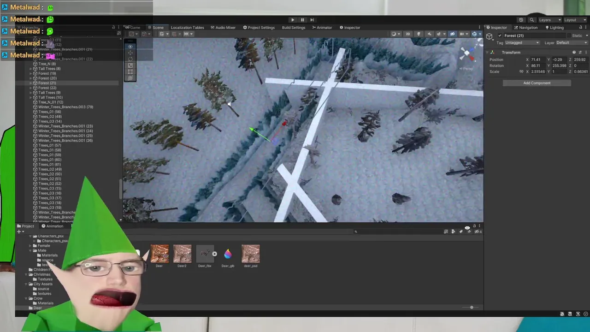Viewport: 590px width, 332px height.
Task: Expand Tall Trees (9) in the Hierarchy
Action: click(x=30, y=93)
